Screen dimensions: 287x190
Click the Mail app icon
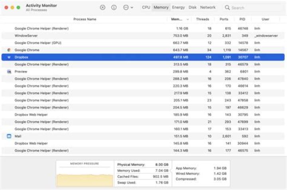click(9, 136)
